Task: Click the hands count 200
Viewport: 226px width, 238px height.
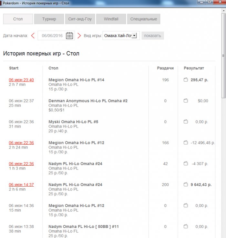Action: (x=165, y=185)
